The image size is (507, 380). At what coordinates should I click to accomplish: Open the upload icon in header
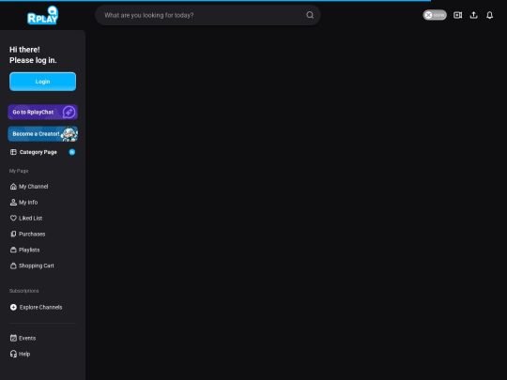tap(474, 15)
